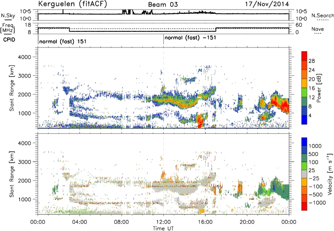Click the dark green 100-500 velocity swatch

point(304,158)
